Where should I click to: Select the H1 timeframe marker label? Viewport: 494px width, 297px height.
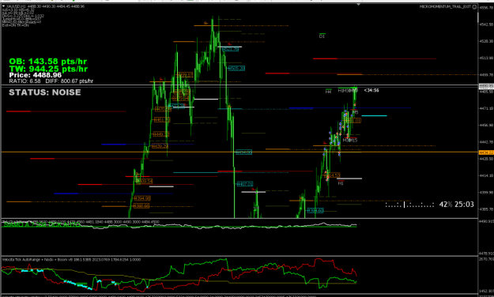[341, 183]
